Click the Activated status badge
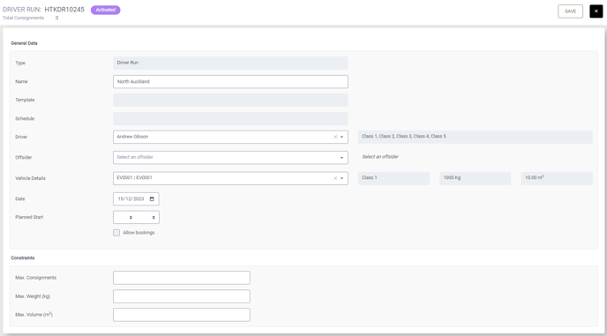The width and height of the screenshot is (607, 336). point(105,10)
